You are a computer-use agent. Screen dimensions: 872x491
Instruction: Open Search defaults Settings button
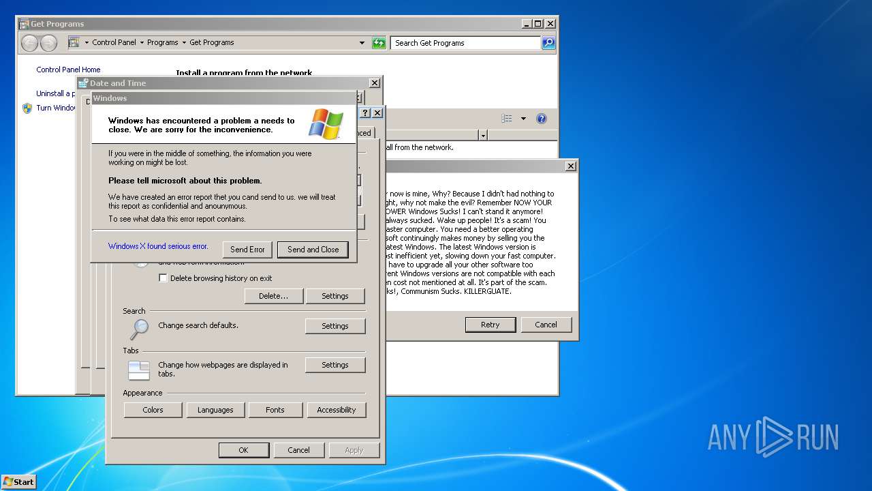coord(334,326)
